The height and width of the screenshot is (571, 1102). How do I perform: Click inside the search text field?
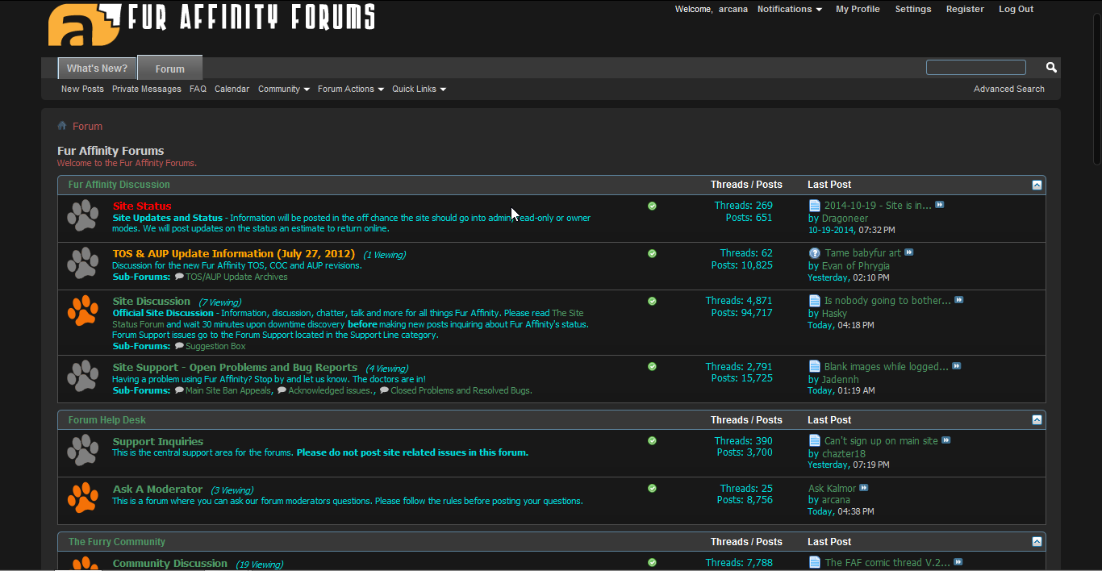tap(975, 67)
